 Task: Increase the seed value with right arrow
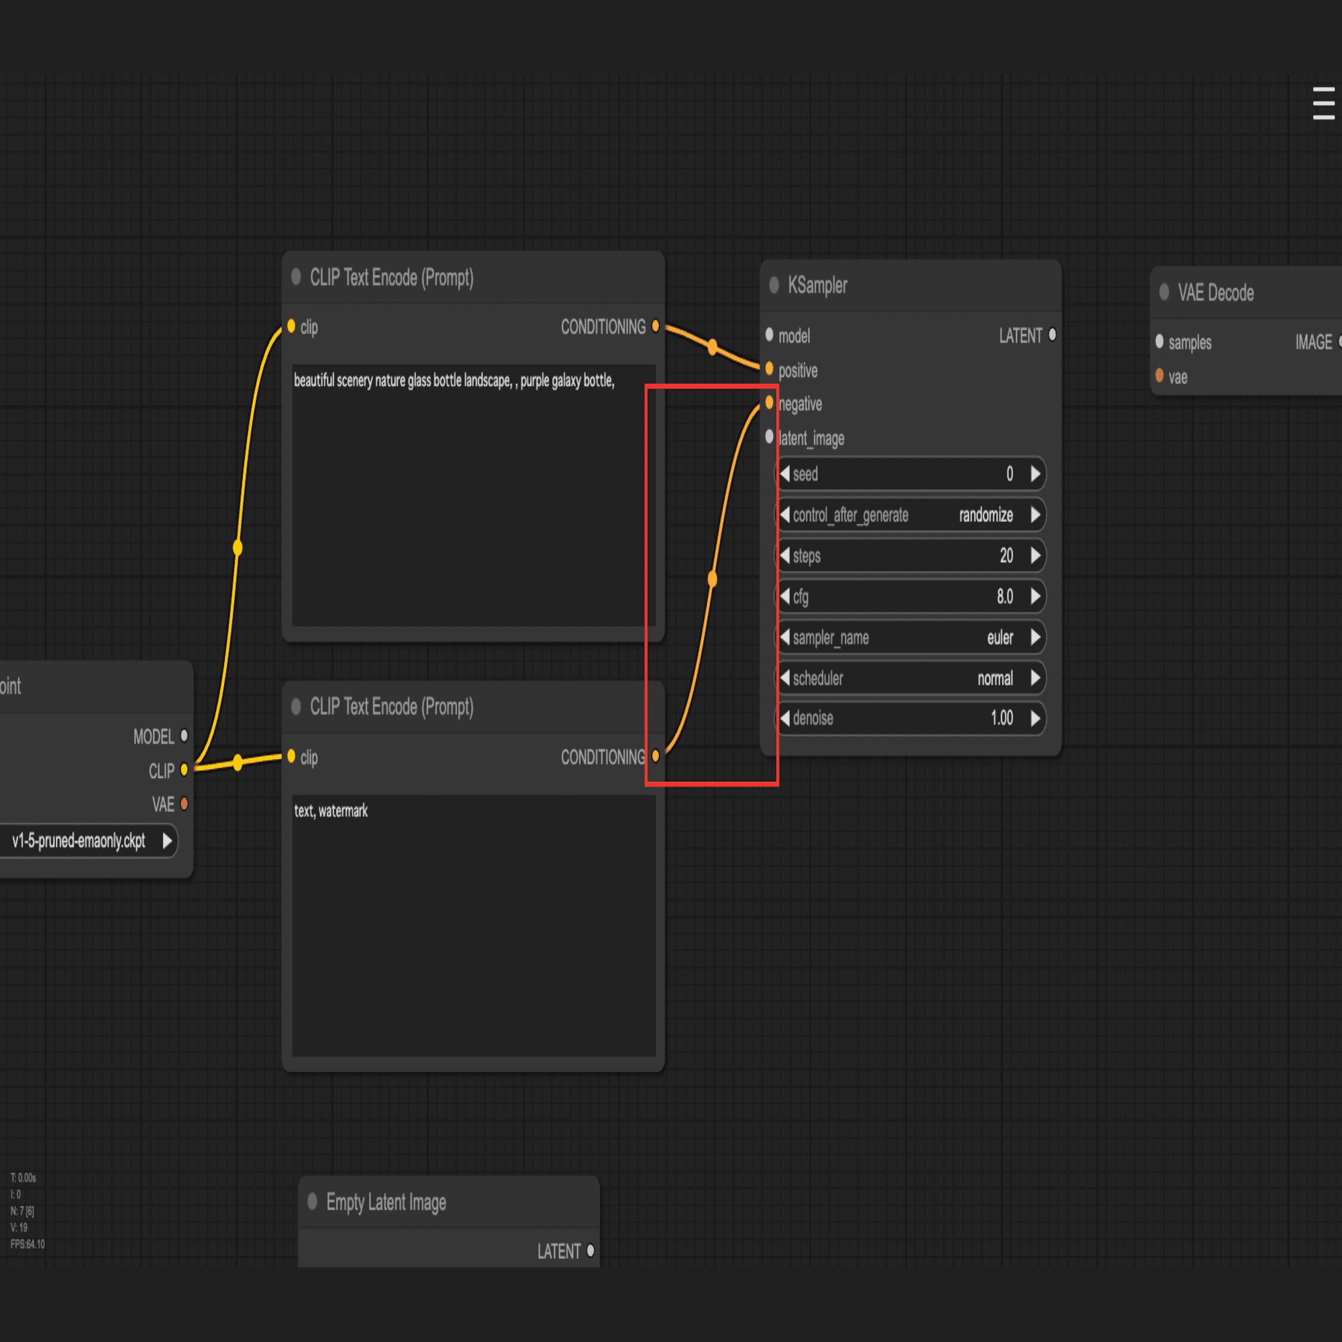[1035, 474]
